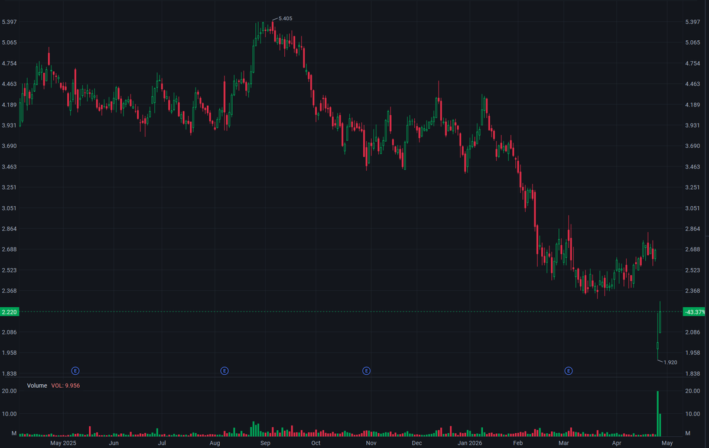Click 3.463 on the right price axis
This screenshot has height=448, width=709.
[x=694, y=167]
